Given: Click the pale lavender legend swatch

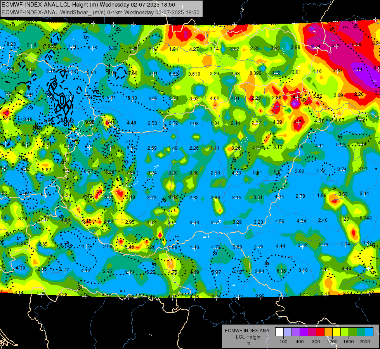Looking at the screenshot, I should pyautogui.click(x=288, y=332).
